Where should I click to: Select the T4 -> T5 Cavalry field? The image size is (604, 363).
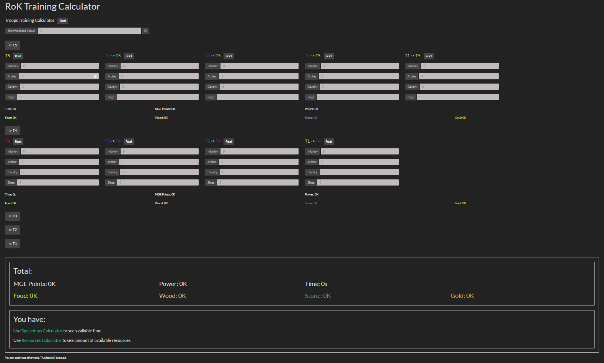[x=159, y=87]
